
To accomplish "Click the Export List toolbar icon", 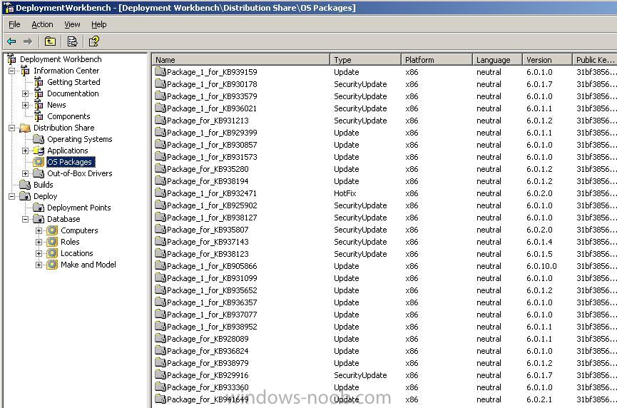I will [x=72, y=41].
